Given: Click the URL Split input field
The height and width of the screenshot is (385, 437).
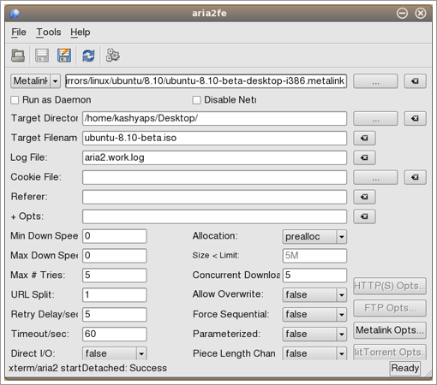Looking at the screenshot, I should point(115,295).
